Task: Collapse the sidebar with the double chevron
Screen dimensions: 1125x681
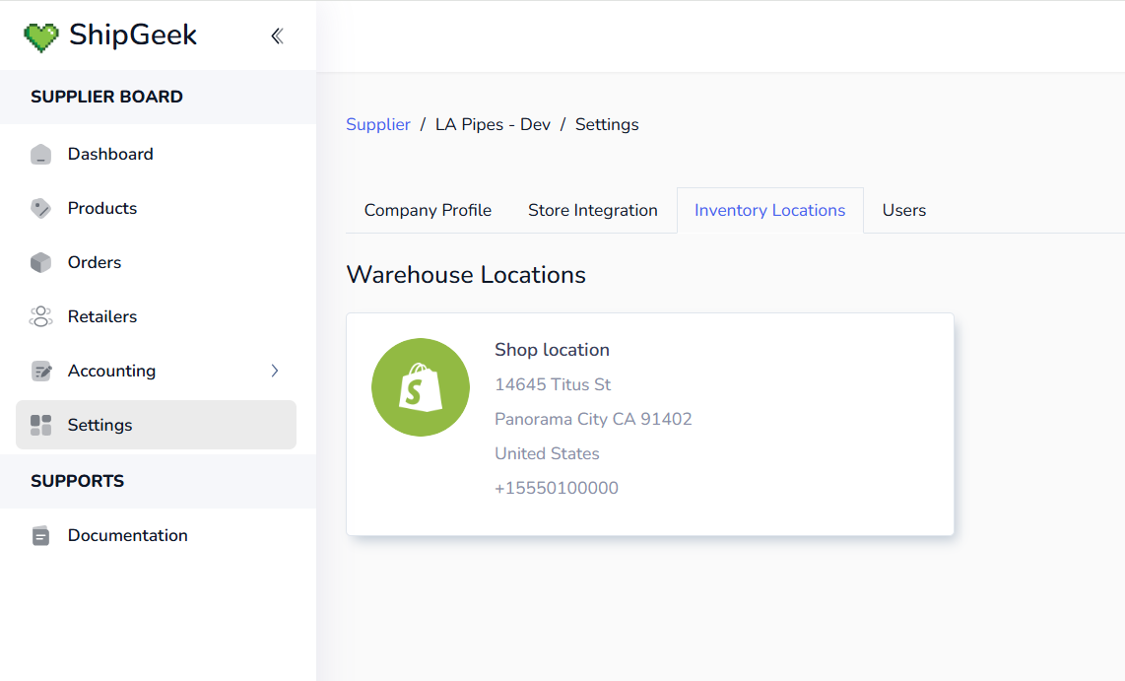Action: click(277, 35)
